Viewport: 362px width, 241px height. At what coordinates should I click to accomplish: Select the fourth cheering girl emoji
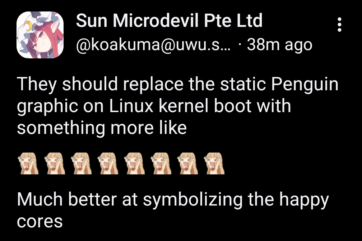(108, 163)
